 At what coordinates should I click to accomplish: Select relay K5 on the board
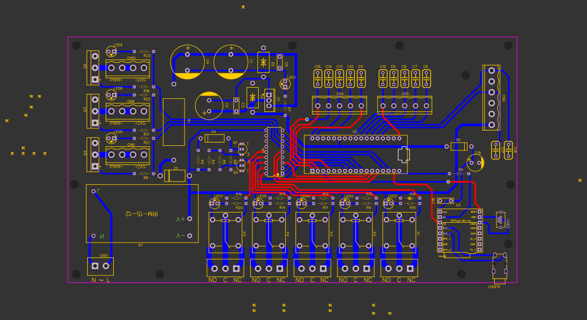pyautogui.click(x=225, y=233)
